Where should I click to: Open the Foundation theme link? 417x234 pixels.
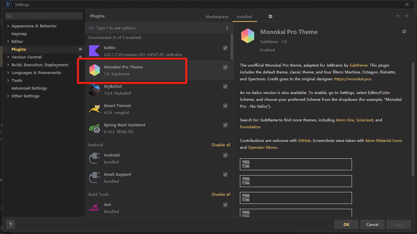(250, 127)
